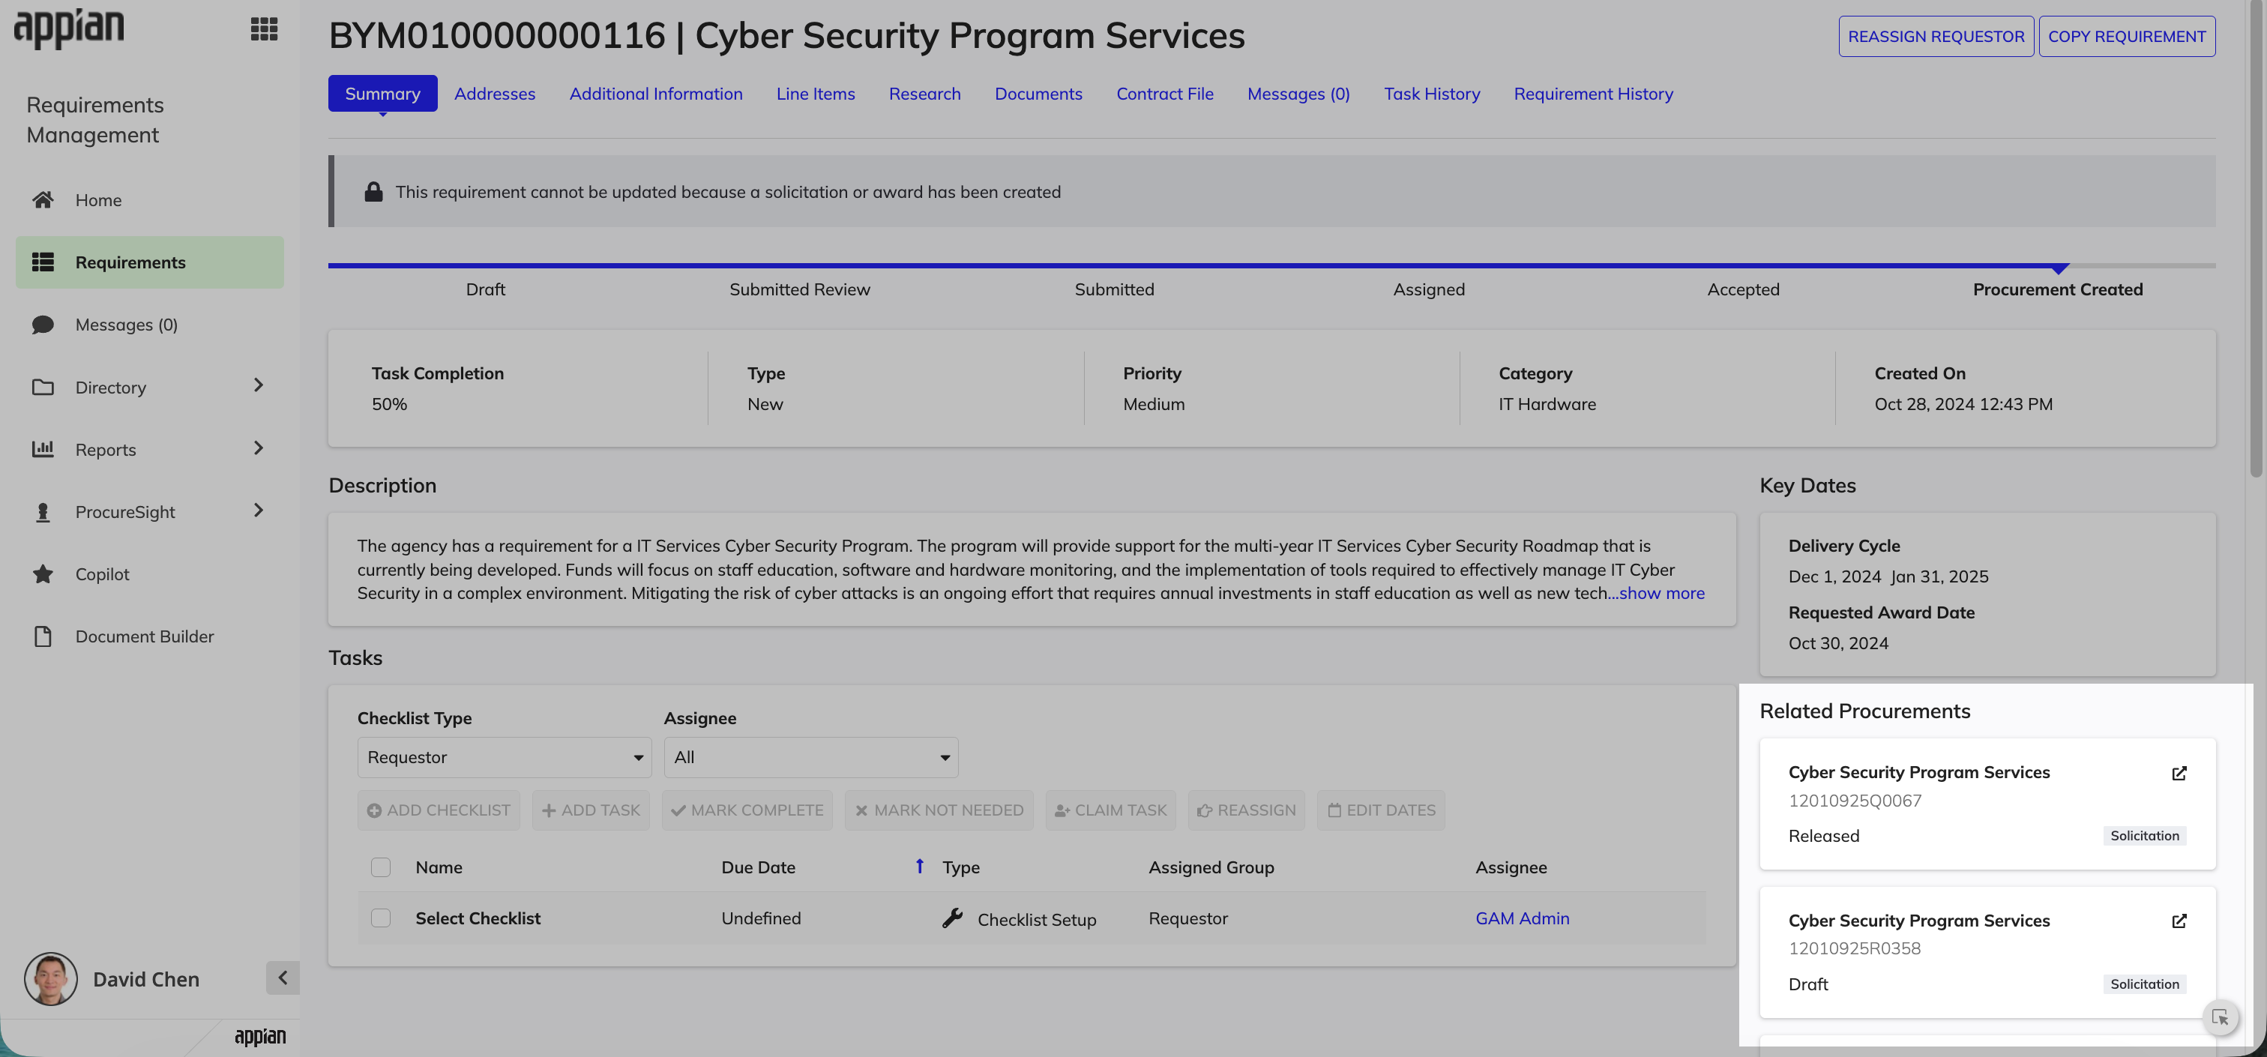This screenshot has width=2267, height=1057.
Task: Click David Chen's profile avatar
Action: point(51,979)
